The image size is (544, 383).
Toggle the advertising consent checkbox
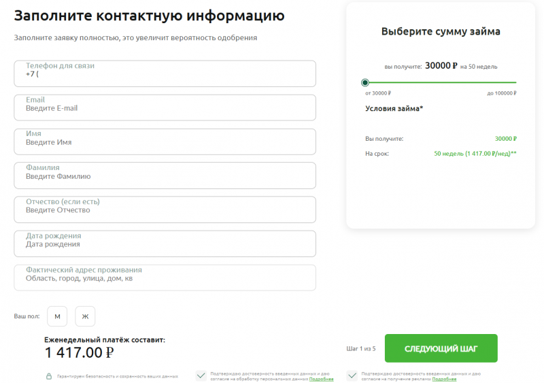[x=352, y=376]
